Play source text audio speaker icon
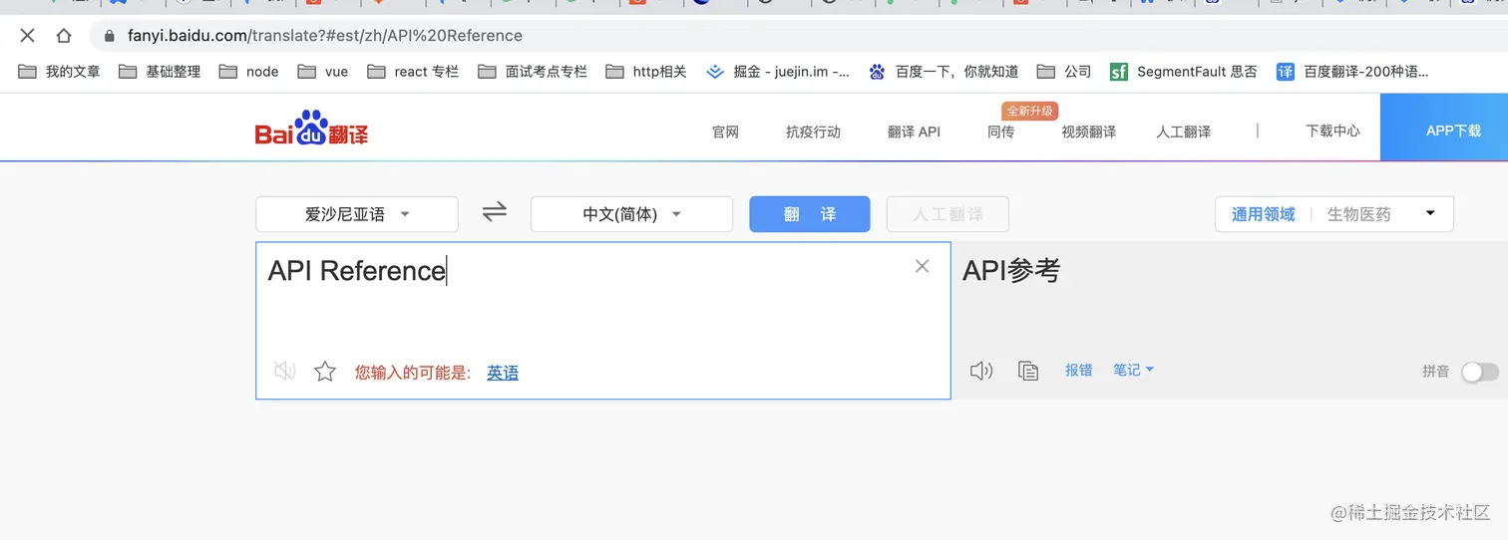The width and height of the screenshot is (1508, 540). [x=285, y=372]
